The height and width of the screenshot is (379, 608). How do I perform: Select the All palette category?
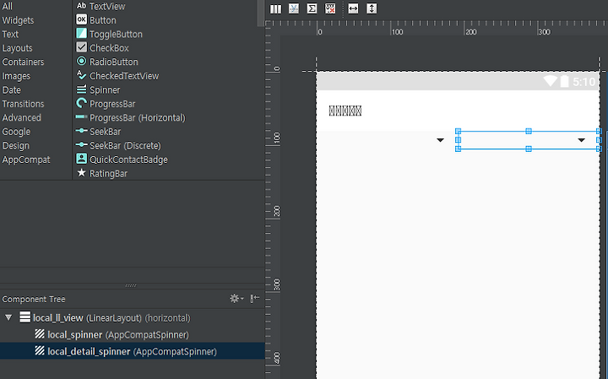point(7,6)
